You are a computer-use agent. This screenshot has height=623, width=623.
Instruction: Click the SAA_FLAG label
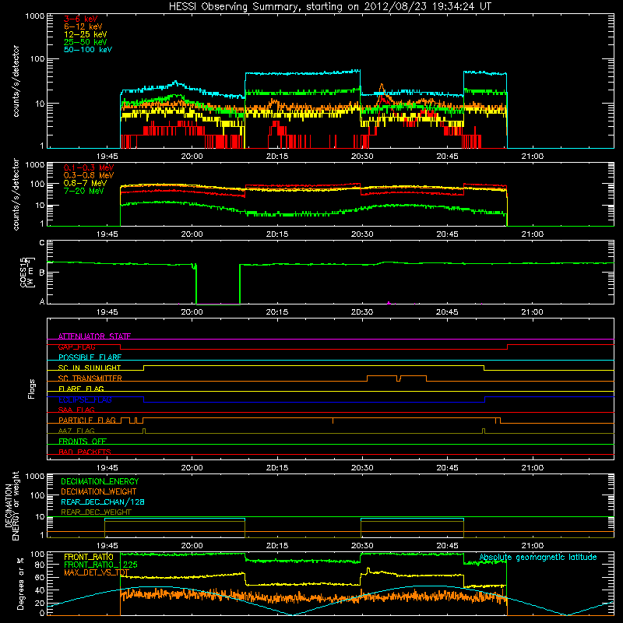click(76, 410)
